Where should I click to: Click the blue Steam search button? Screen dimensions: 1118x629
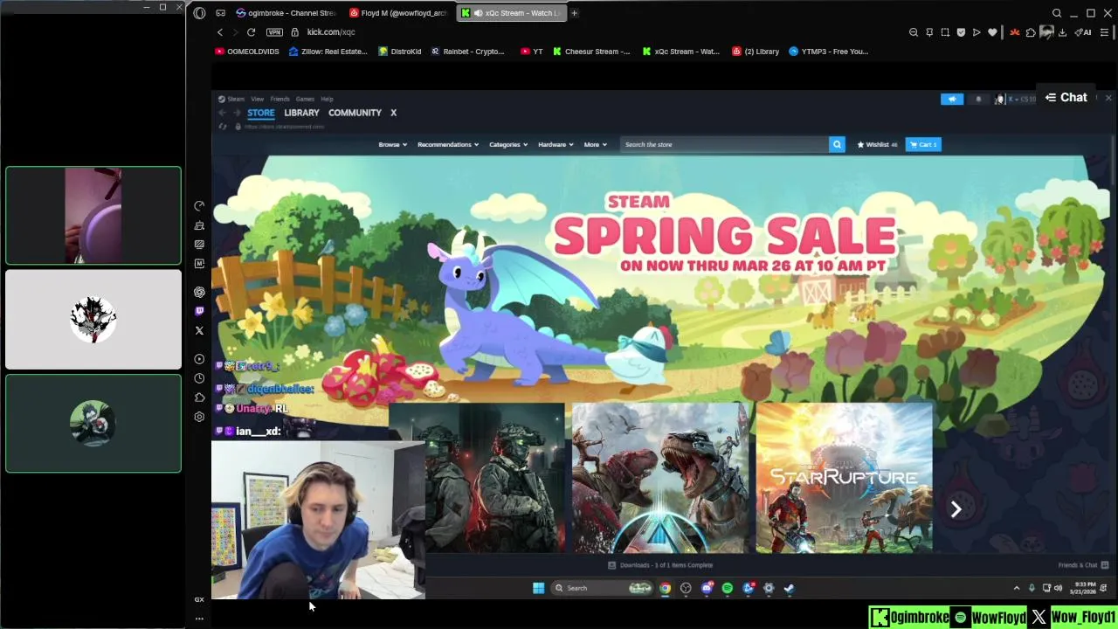pyautogui.click(x=837, y=144)
